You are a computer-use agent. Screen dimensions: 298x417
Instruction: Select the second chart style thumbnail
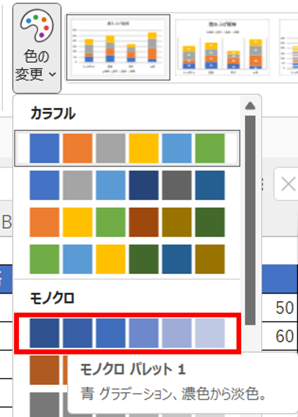222,48
